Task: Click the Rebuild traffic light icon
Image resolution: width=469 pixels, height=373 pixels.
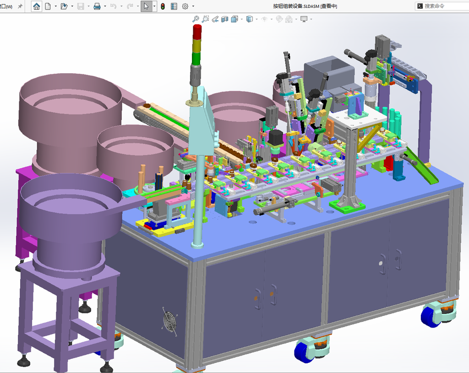Action: [x=163, y=6]
